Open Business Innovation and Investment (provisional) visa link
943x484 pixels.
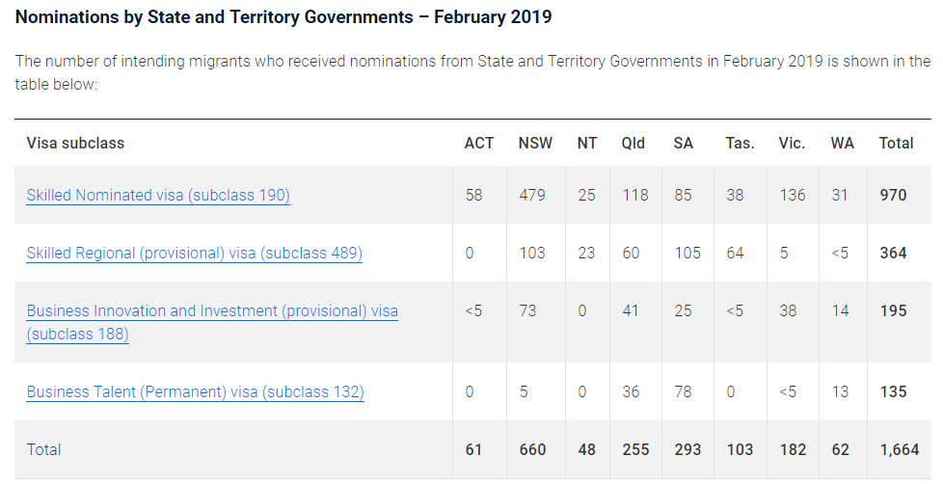point(212,311)
